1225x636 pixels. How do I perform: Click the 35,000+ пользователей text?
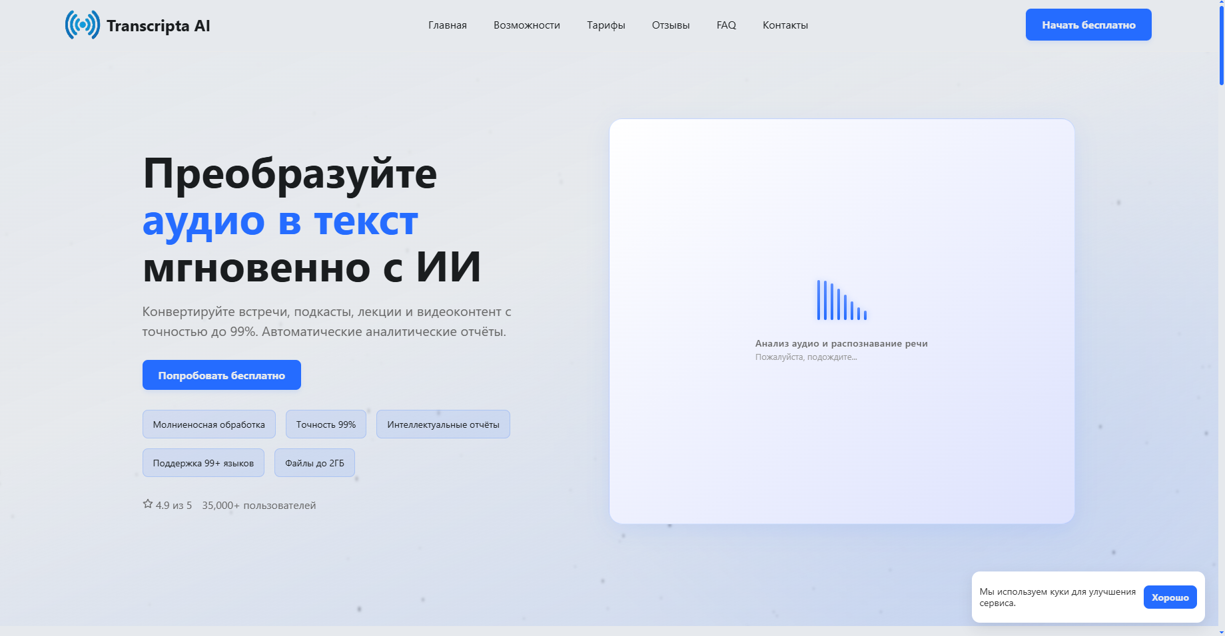click(x=258, y=505)
